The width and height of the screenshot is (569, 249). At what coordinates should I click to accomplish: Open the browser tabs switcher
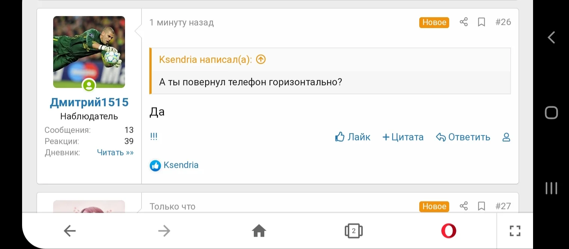tap(353, 231)
